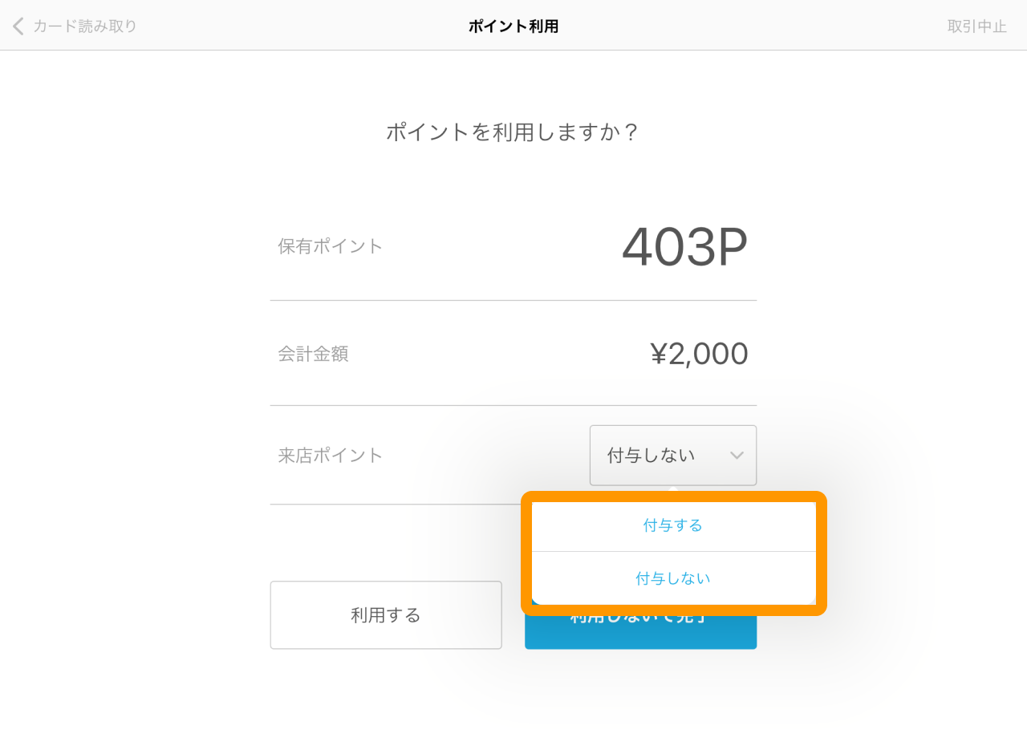Tap the ¥2,000 amount value
Image resolution: width=1027 pixels, height=754 pixels.
click(699, 354)
